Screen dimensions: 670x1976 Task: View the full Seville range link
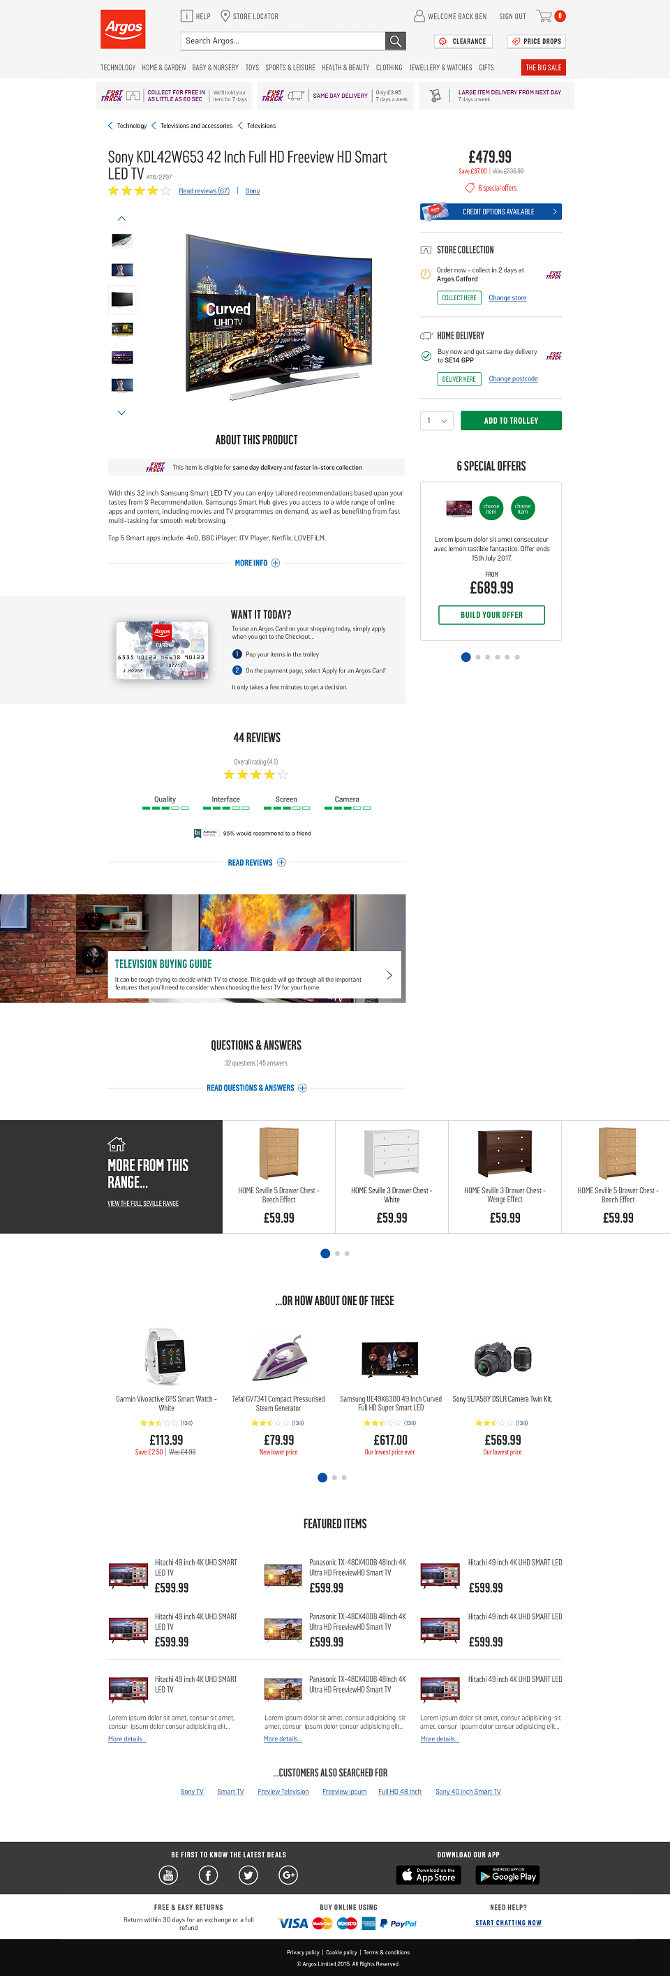(x=142, y=1204)
